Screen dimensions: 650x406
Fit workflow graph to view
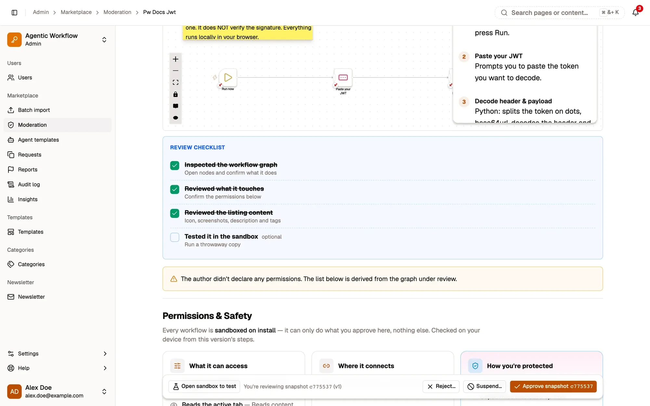[x=175, y=82]
